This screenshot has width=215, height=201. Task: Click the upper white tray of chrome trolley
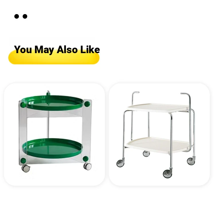pos(158,108)
